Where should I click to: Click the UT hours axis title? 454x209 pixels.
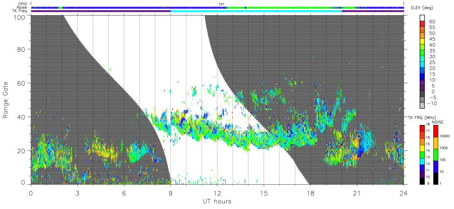[217, 202]
